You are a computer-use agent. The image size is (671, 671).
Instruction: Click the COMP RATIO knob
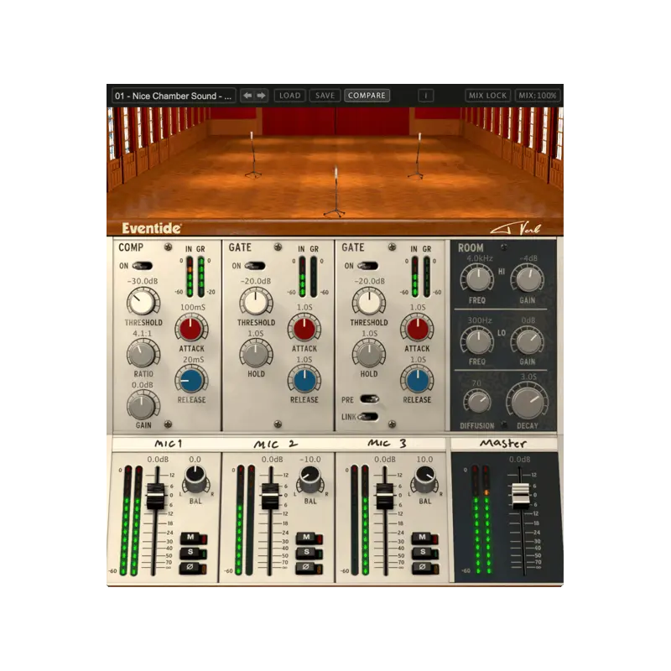click(x=143, y=354)
